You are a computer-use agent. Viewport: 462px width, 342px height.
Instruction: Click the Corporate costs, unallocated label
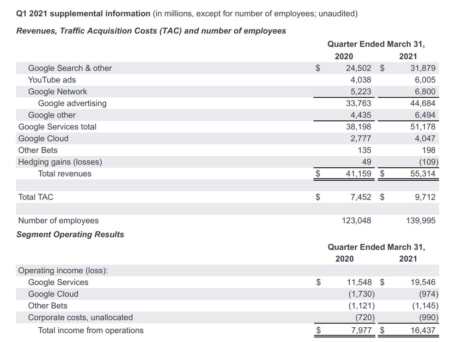[x=80, y=318]
